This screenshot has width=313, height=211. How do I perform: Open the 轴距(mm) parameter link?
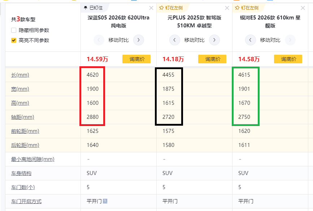coord(22,117)
